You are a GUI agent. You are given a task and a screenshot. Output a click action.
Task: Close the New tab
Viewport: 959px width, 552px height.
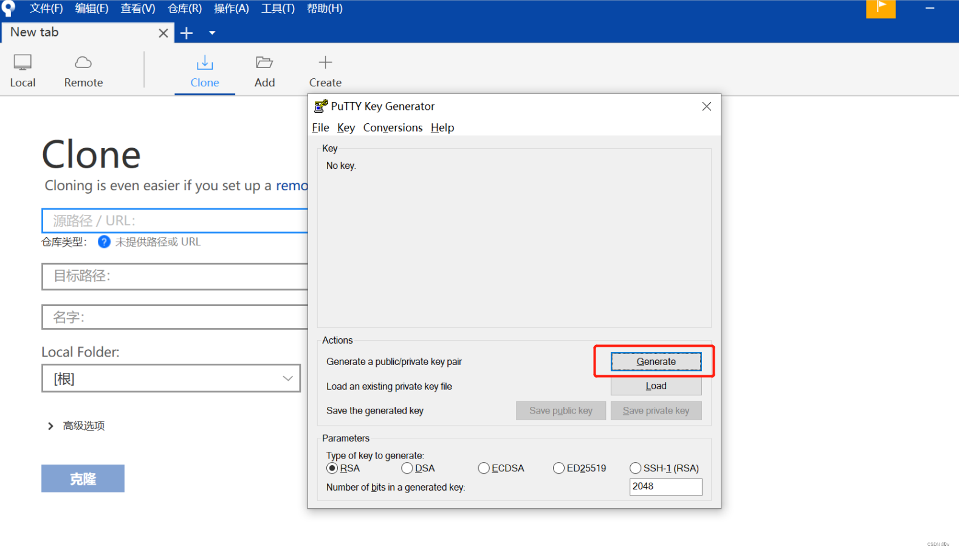163,33
